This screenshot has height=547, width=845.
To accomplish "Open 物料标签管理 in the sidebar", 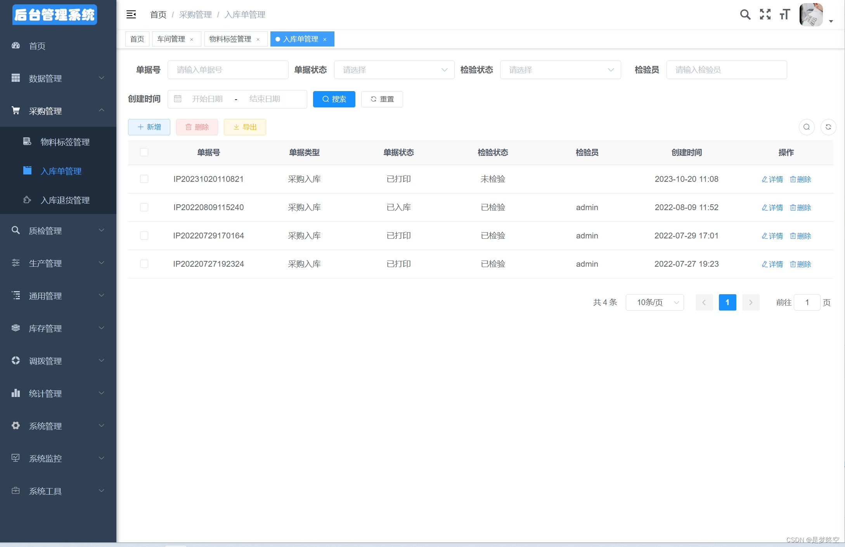I will click(x=58, y=141).
